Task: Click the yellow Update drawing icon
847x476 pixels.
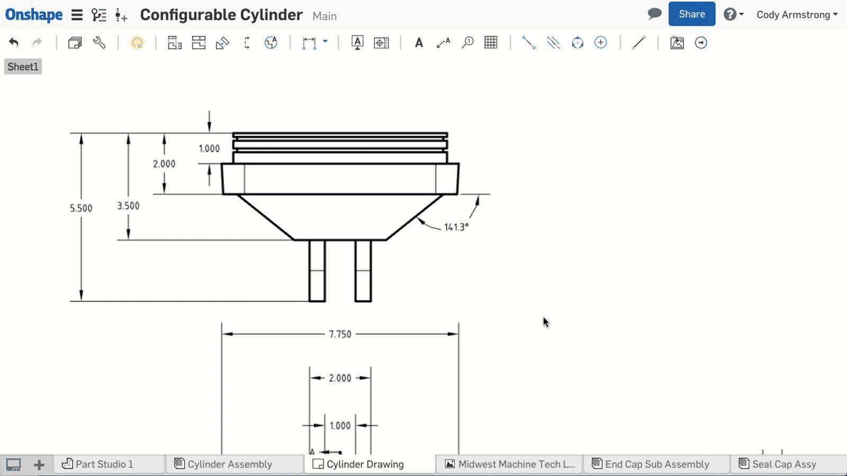Action: pyautogui.click(x=137, y=43)
